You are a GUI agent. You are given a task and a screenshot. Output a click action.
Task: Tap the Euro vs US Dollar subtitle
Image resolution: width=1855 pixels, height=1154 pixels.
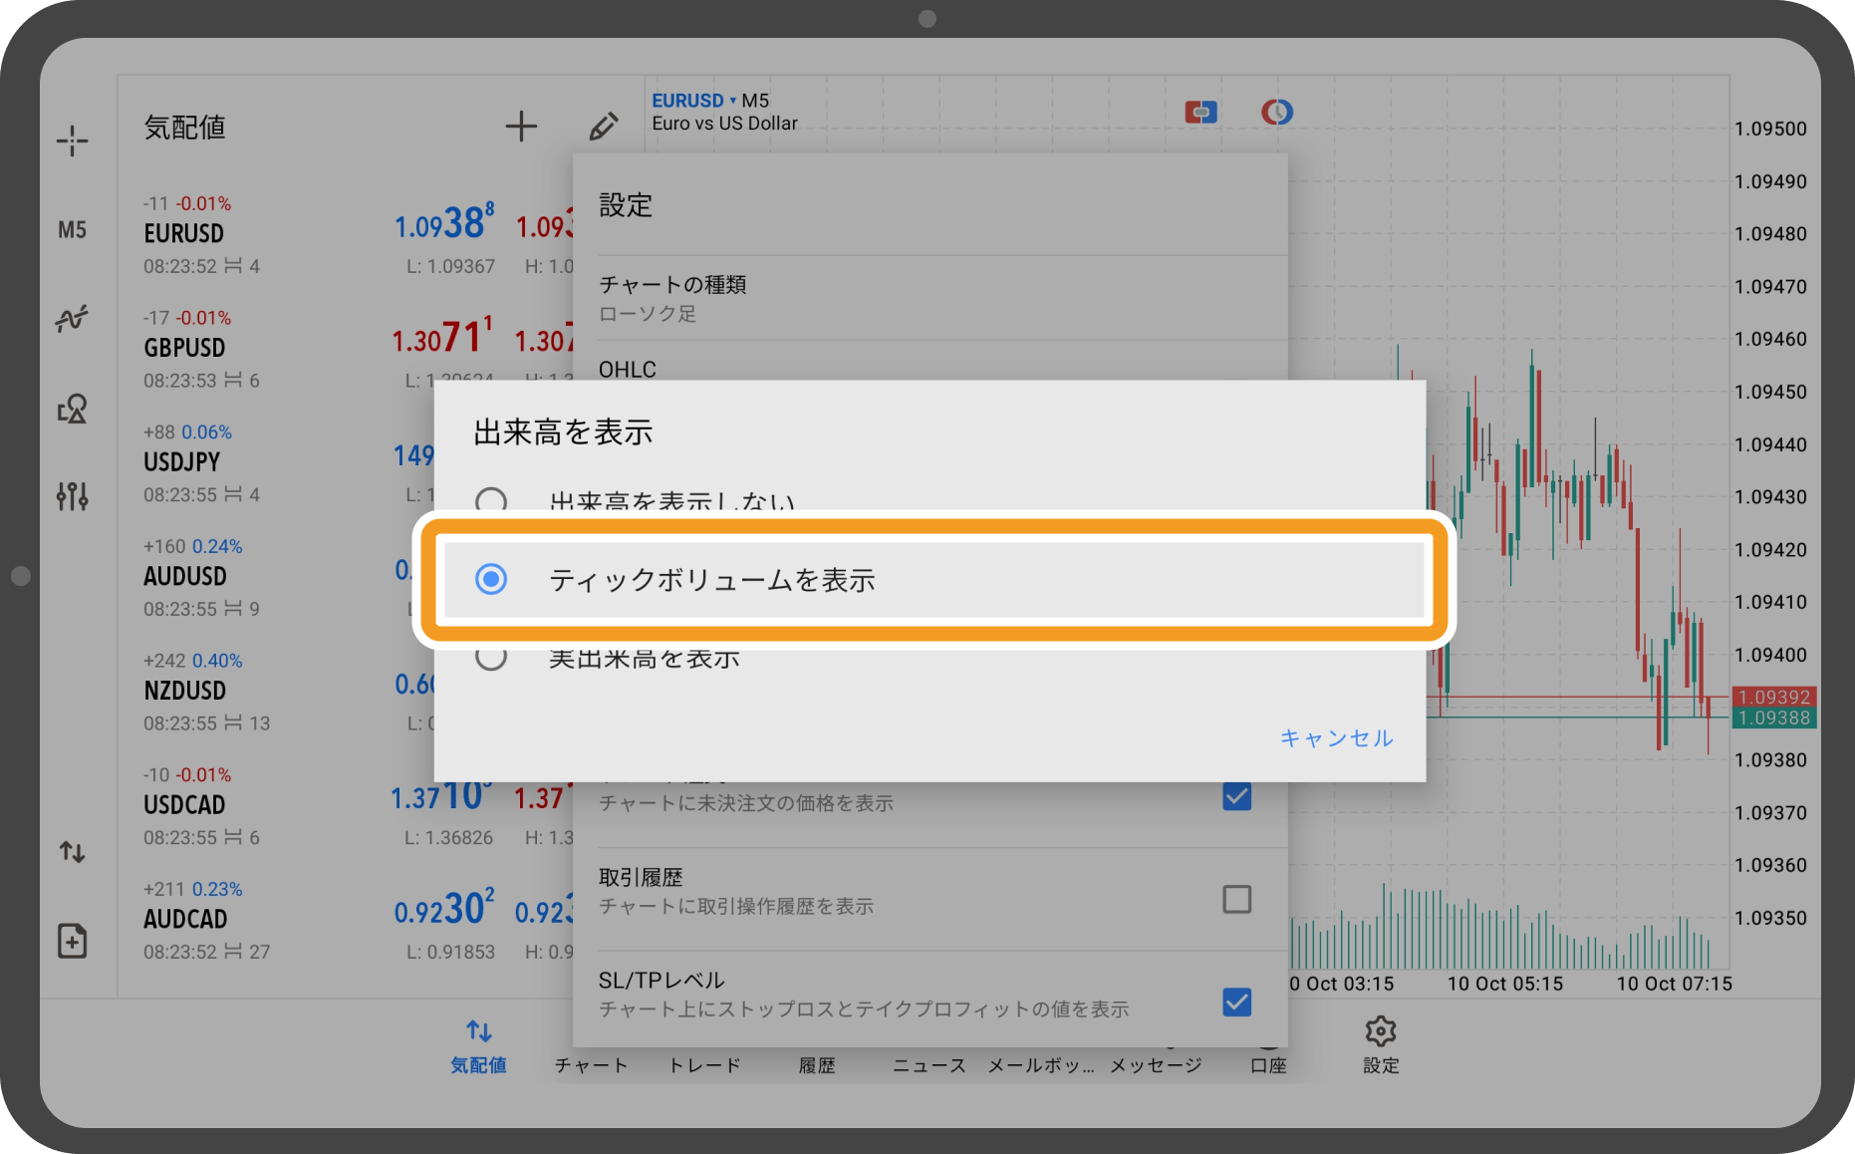(724, 124)
